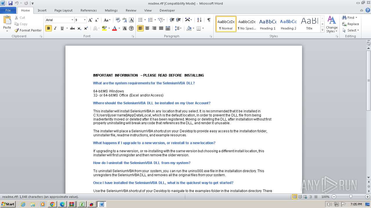Click the Format Painter brush

[x=17, y=30]
